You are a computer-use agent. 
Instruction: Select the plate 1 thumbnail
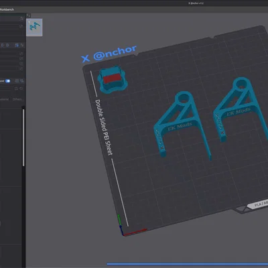(34, 27)
